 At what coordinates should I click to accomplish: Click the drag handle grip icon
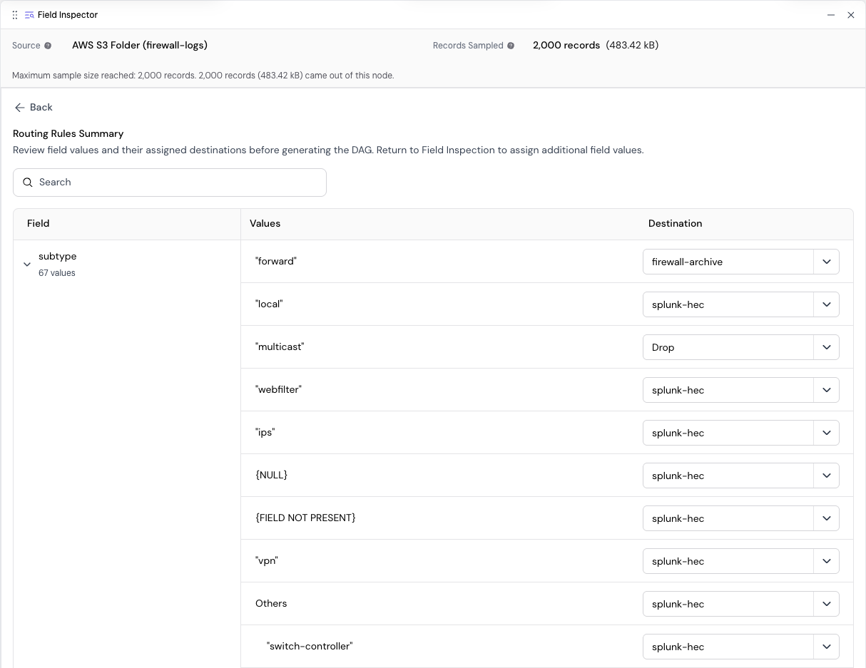(15, 15)
